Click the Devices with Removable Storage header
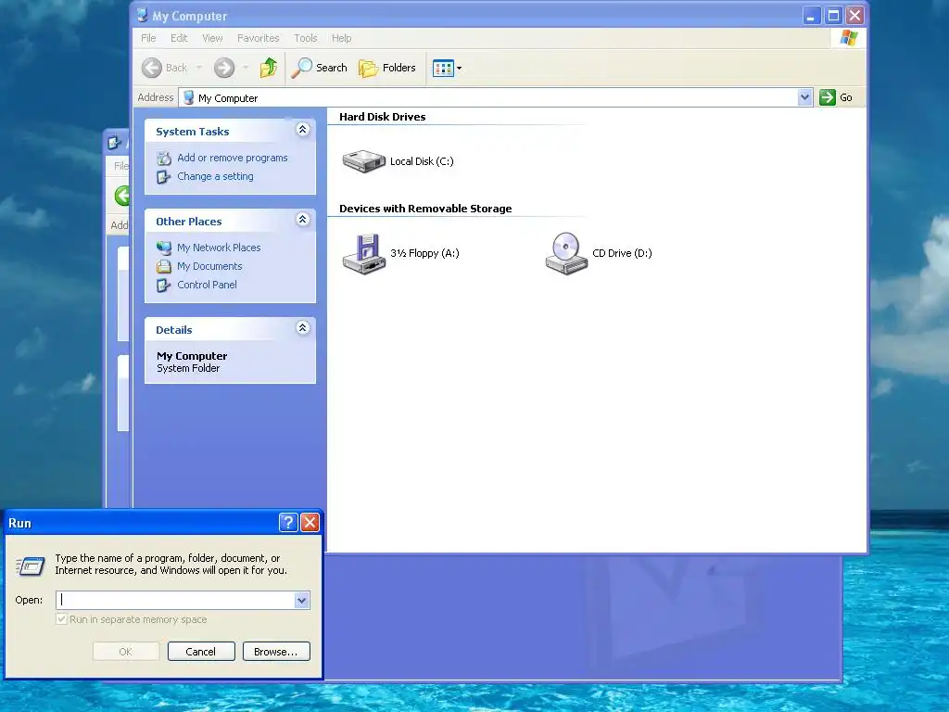The image size is (949, 712). tap(425, 209)
